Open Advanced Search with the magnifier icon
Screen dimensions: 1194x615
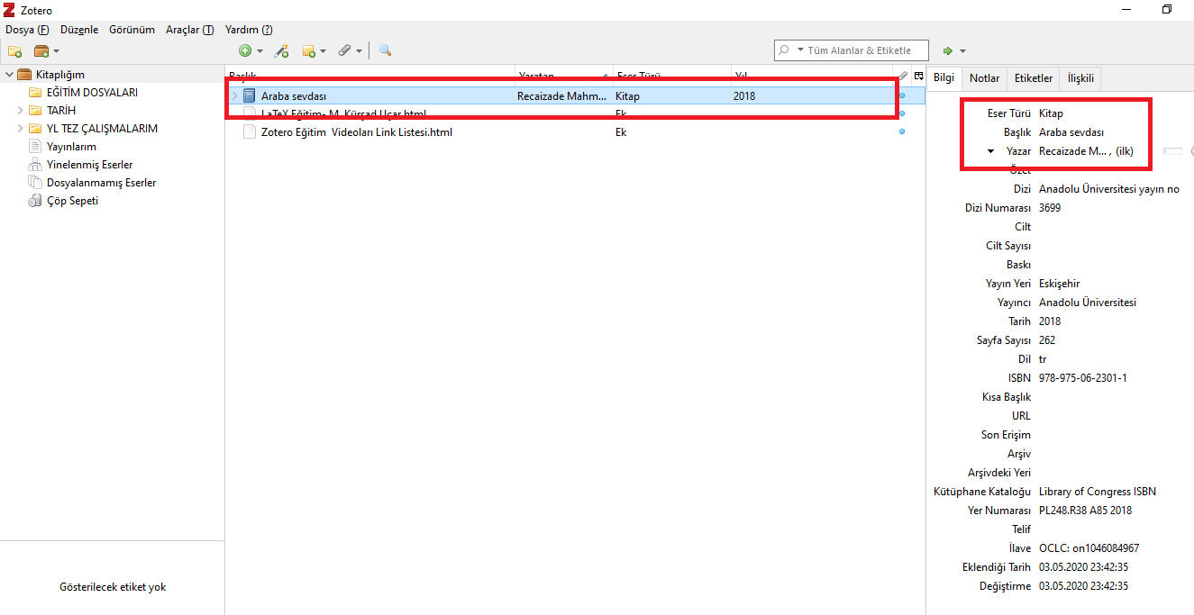(385, 50)
